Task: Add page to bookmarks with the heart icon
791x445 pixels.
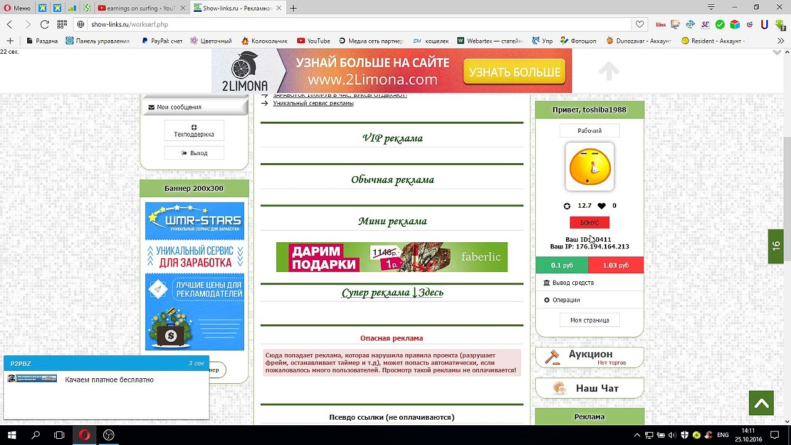Action: tap(640, 24)
